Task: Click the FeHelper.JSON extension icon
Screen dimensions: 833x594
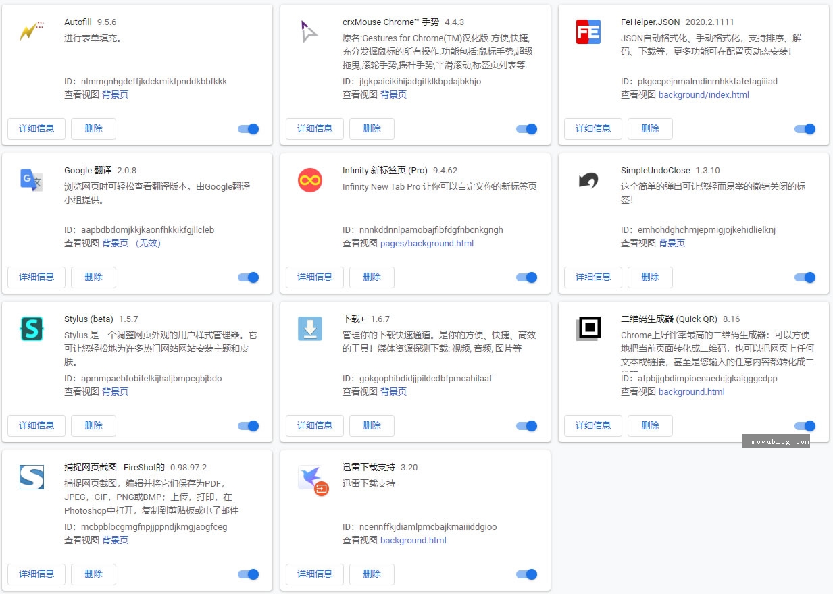Action: tap(588, 32)
